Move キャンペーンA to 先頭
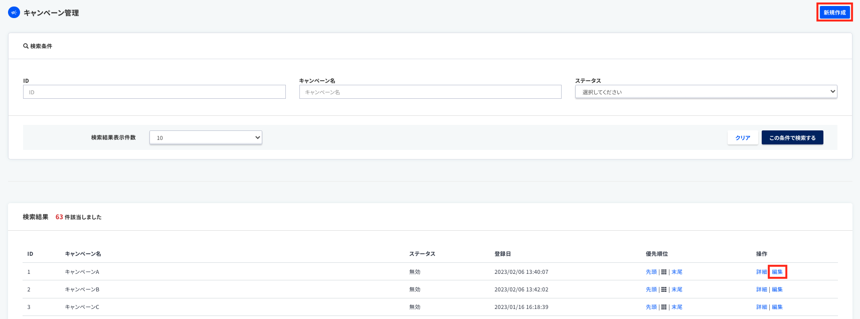 [651, 272]
